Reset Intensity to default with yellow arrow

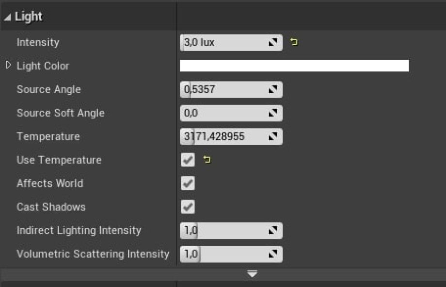tap(294, 43)
